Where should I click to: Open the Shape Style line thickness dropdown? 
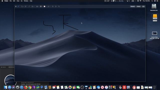coord(37,6)
